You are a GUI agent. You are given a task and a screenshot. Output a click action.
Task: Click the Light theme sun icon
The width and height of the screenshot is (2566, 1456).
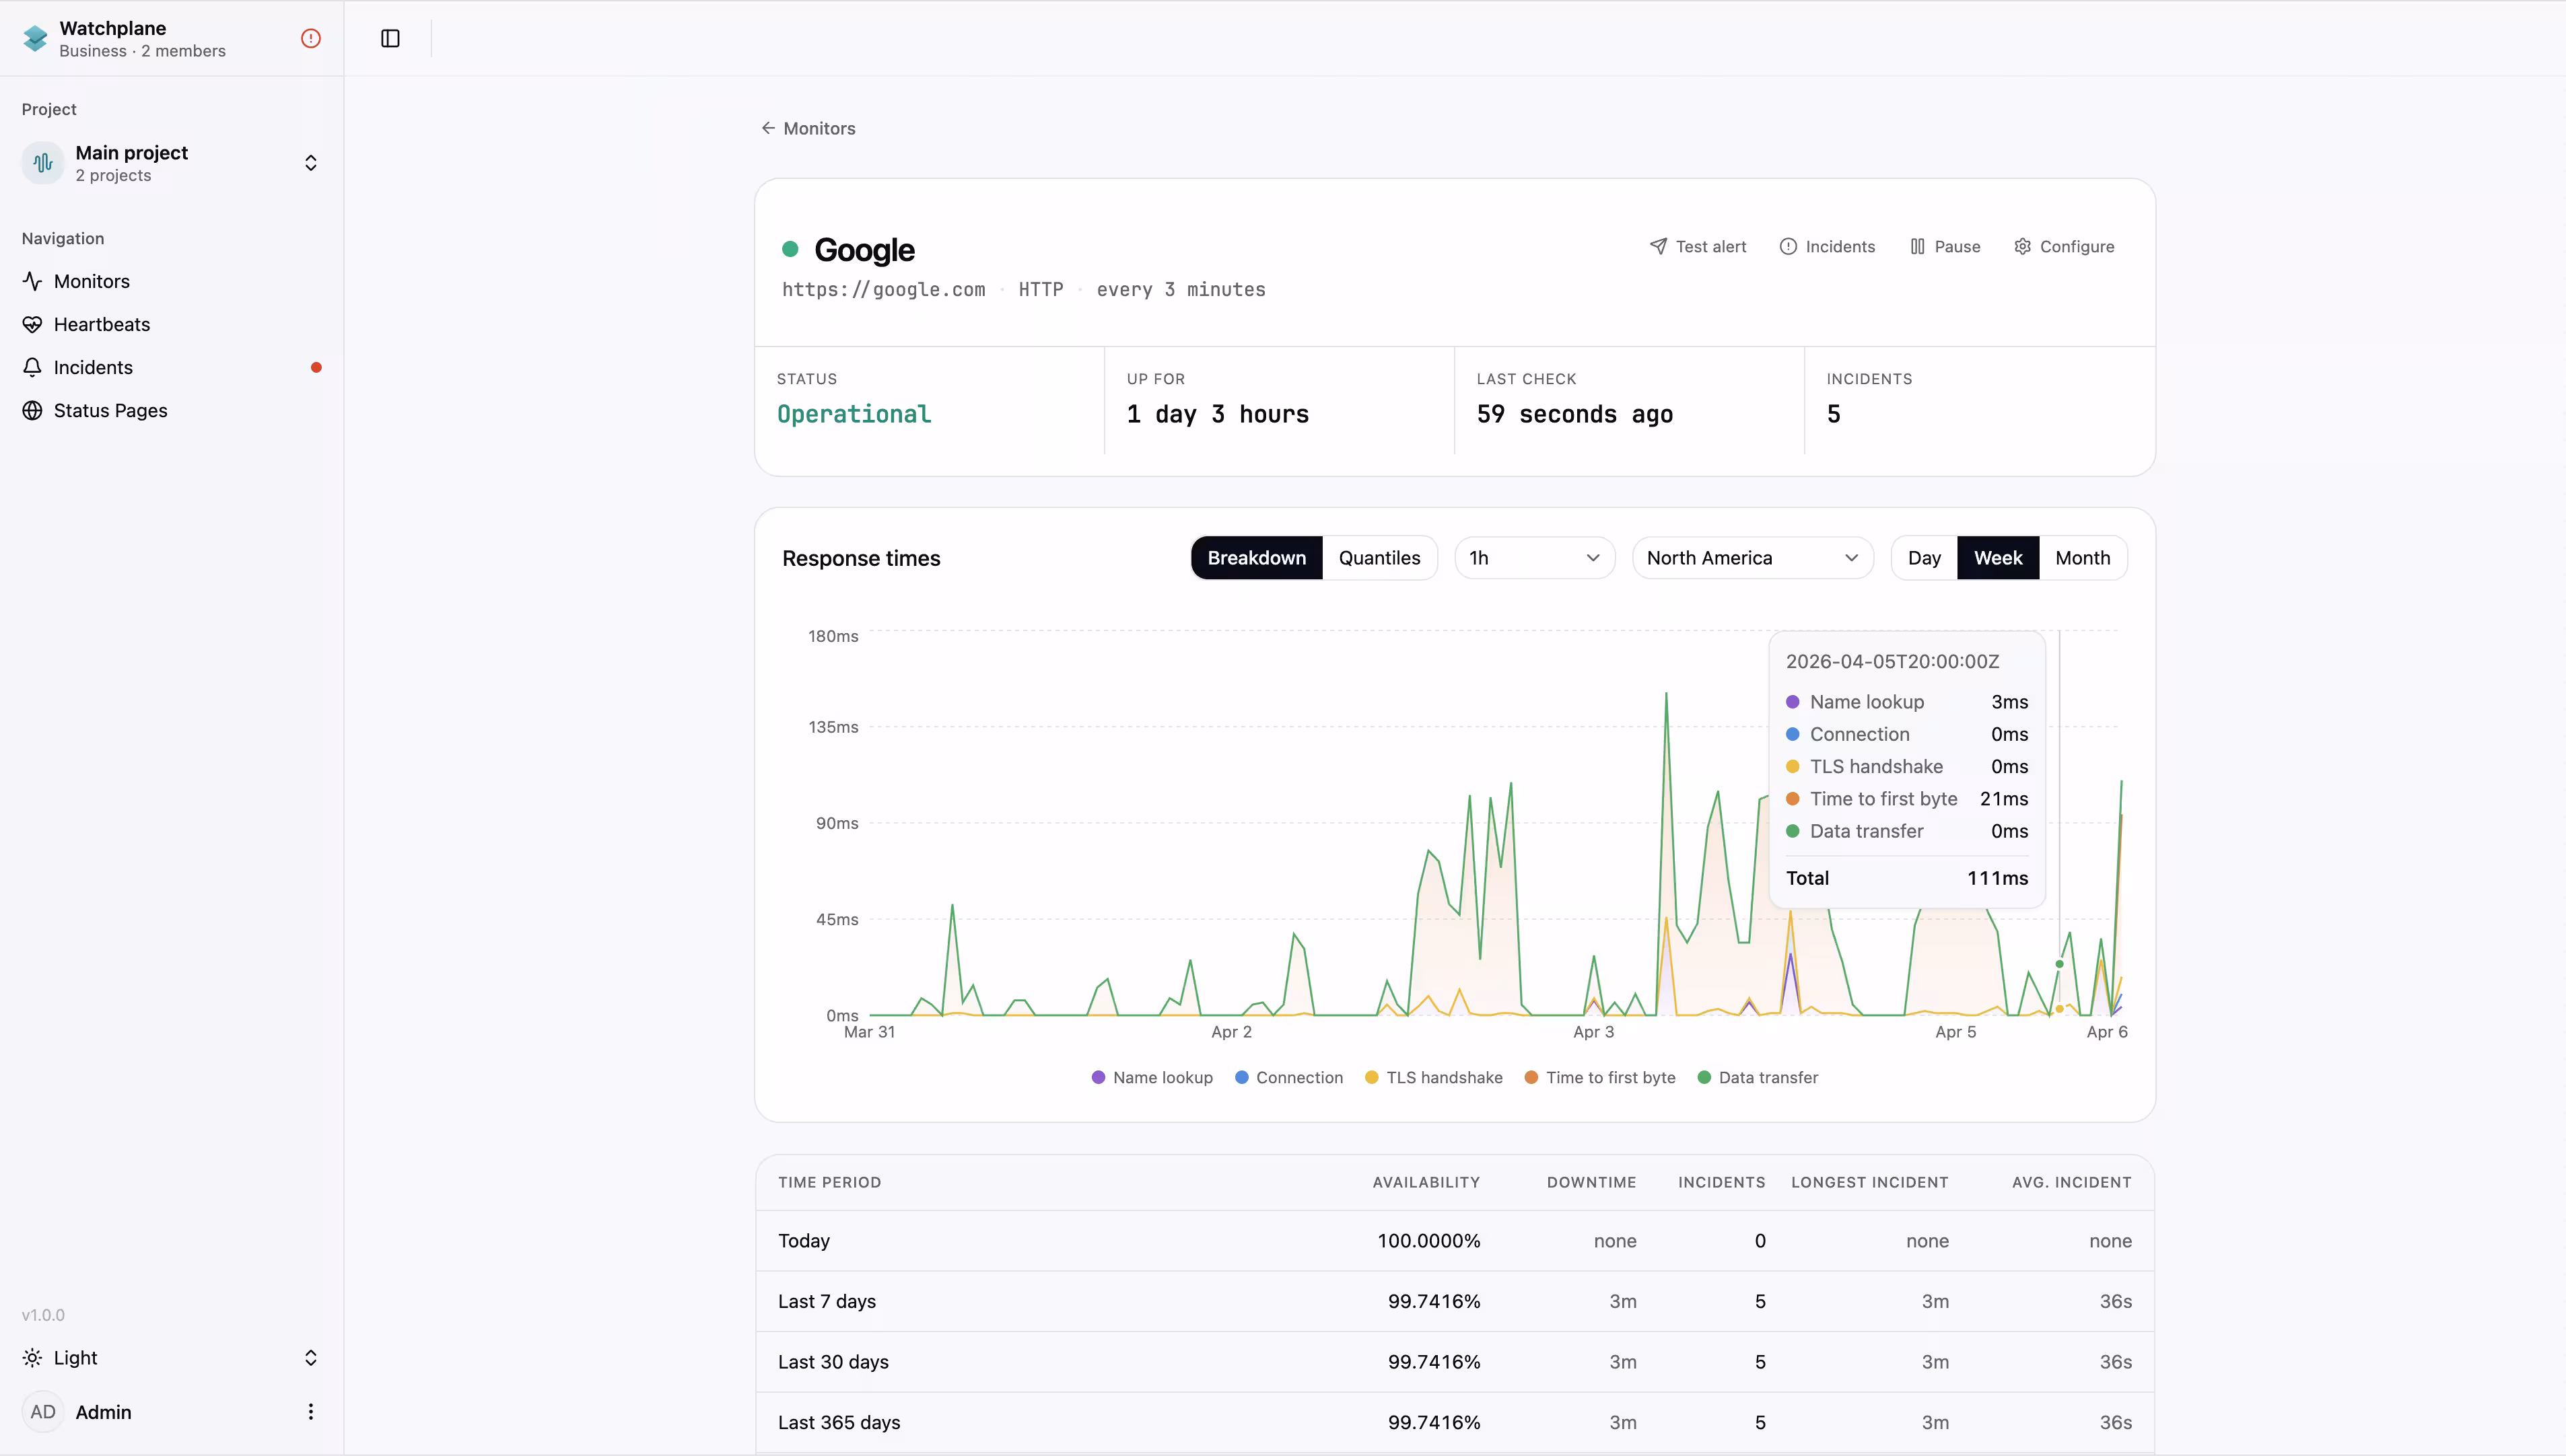pyautogui.click(x=32, y=1358)
